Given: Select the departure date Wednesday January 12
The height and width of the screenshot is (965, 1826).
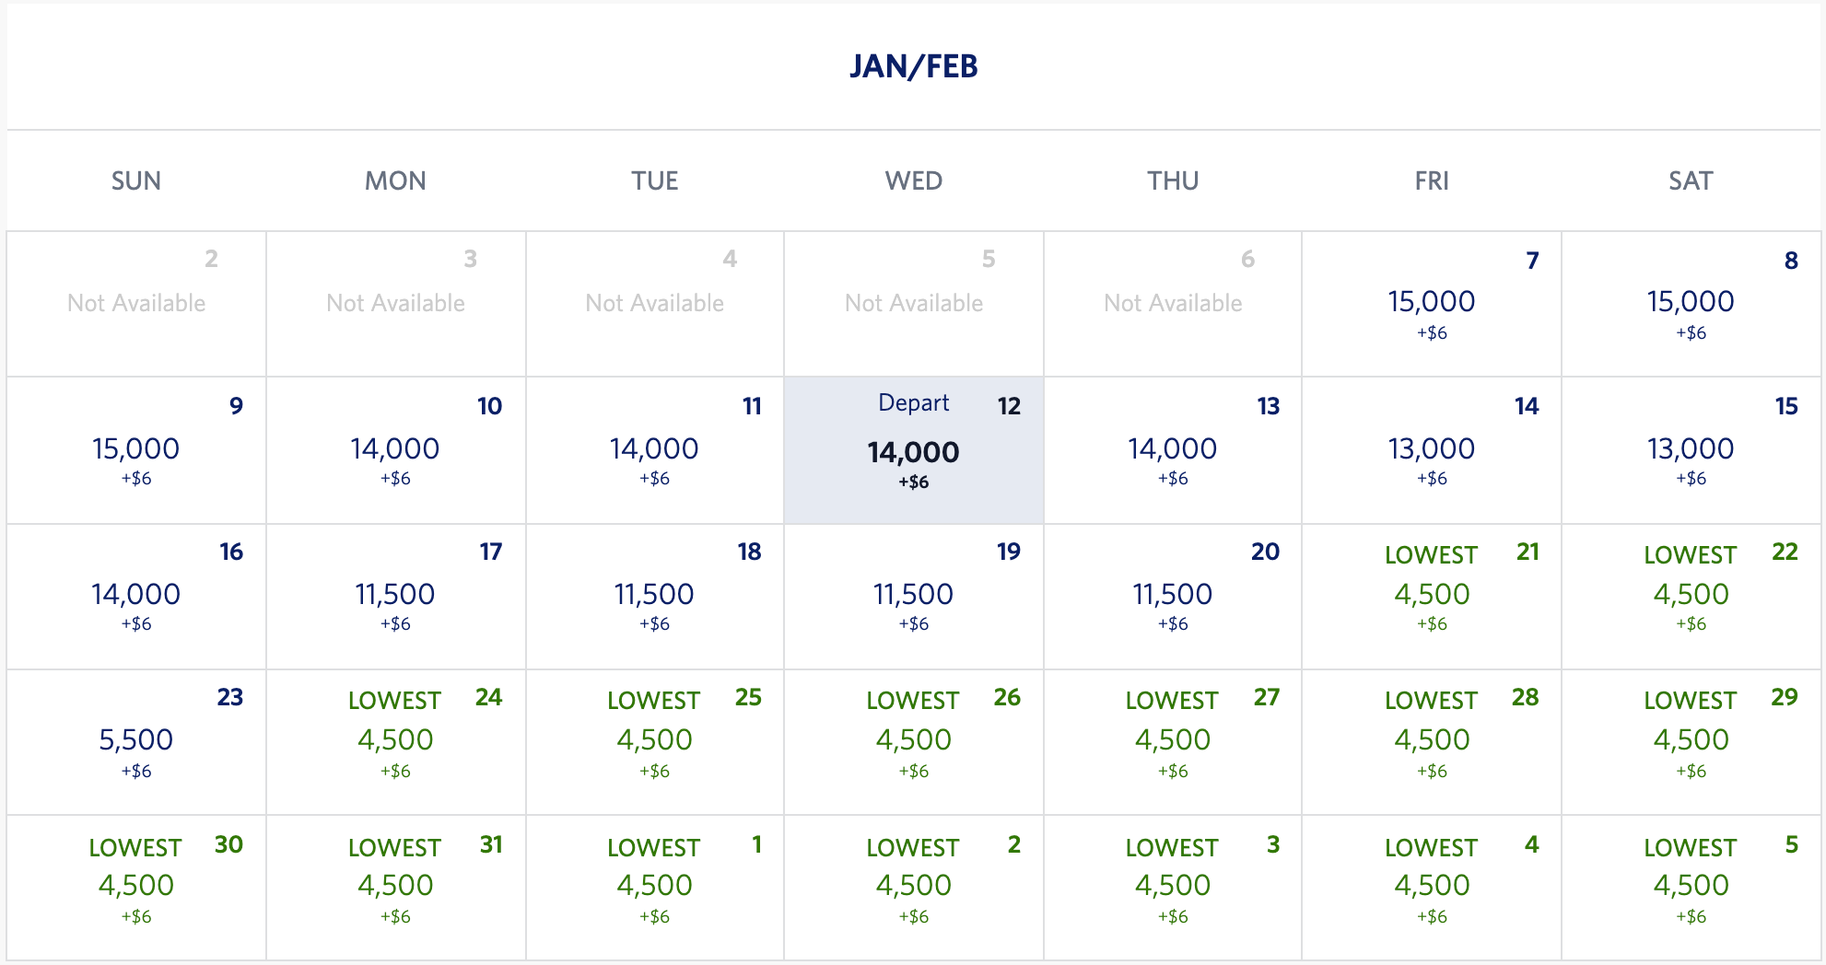Looking at the screenshot, I should pos(913,450).
